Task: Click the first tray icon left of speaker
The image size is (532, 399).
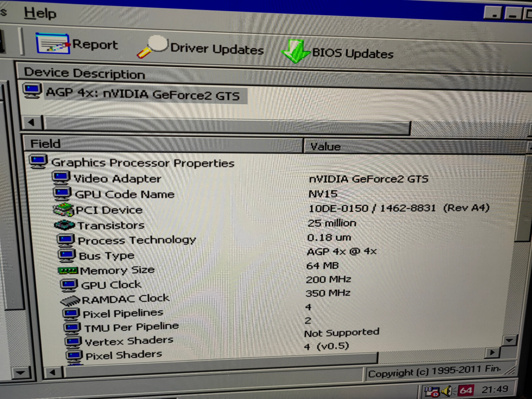Action: 432,391
